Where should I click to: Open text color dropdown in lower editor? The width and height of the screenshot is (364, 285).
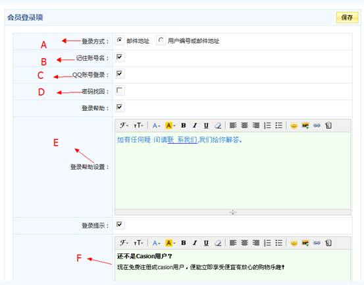(x=156, y=243)
